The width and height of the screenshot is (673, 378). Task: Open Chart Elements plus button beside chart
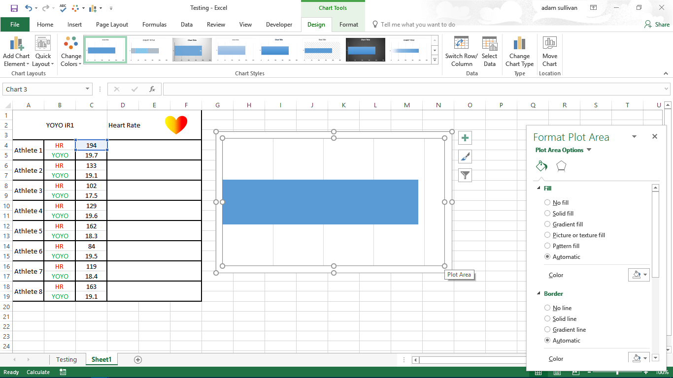click(x=465, y=138)
